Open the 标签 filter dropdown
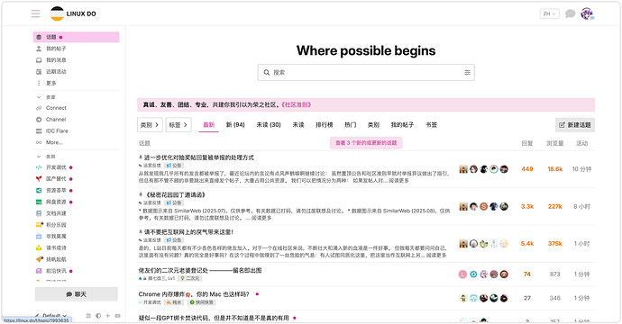This screenshot has height=324, width=622. (178, 125)
